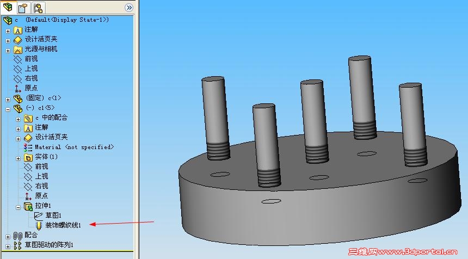
Task: Click the 草图驱动的阵列1 pattern icon
Action: click(17, 245)
